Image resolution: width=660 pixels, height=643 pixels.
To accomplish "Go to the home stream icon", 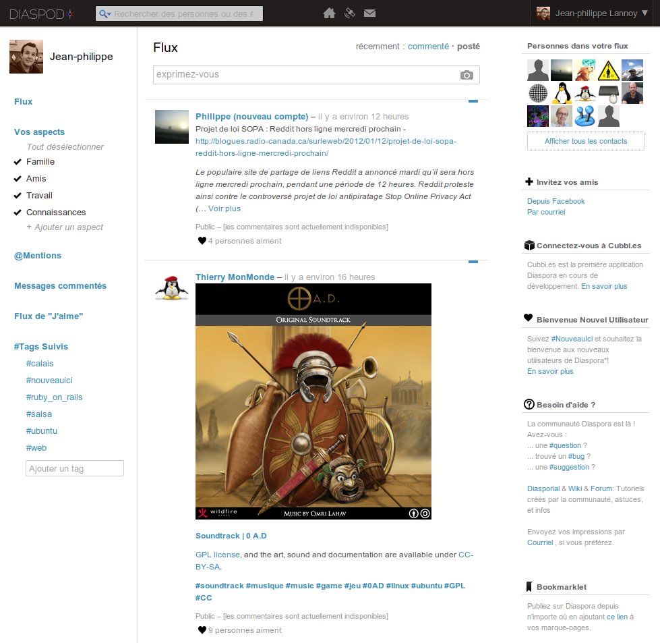I will [x=329, y=13].
